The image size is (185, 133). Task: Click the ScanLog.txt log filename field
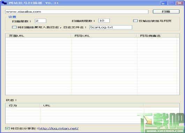point(111,27)
